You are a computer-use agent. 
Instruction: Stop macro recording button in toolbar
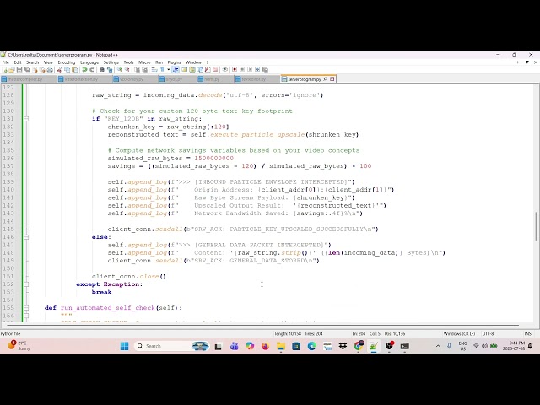pos(242,69)
